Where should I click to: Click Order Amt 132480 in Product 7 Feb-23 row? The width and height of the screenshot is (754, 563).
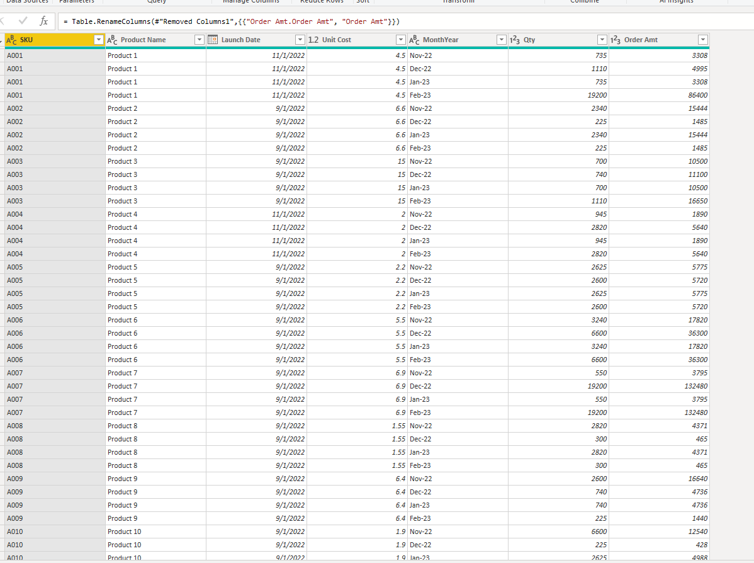[659, 413]
